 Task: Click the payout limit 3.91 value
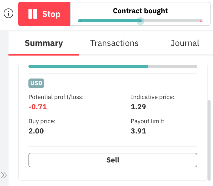[138, 131]
